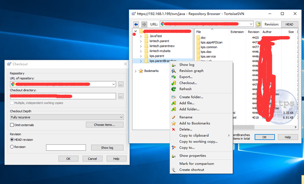This screenshot has width=304, height=184.
Task: Select the HEAD revision radio button
Action: [12, 140]
